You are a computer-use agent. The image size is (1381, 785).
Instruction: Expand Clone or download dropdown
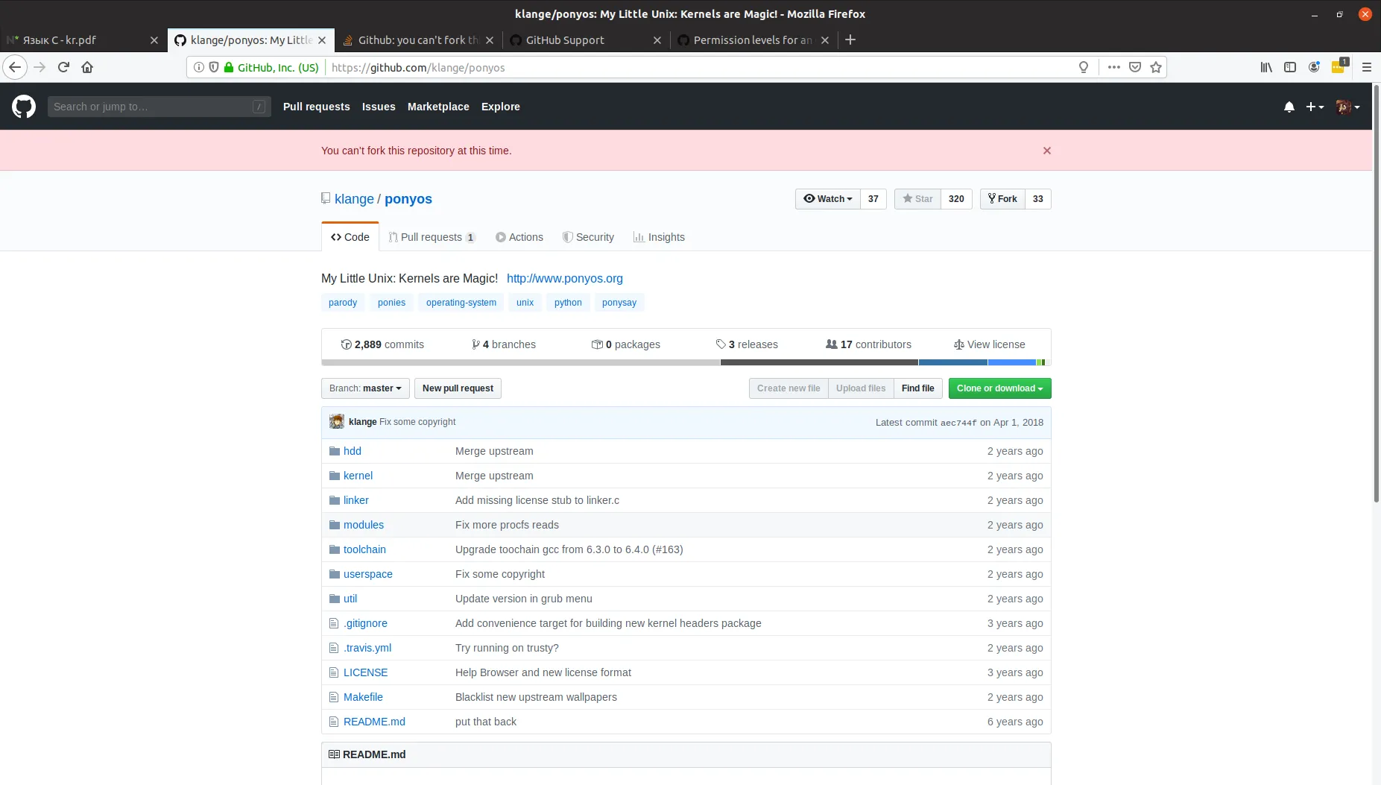point(1000,388)
